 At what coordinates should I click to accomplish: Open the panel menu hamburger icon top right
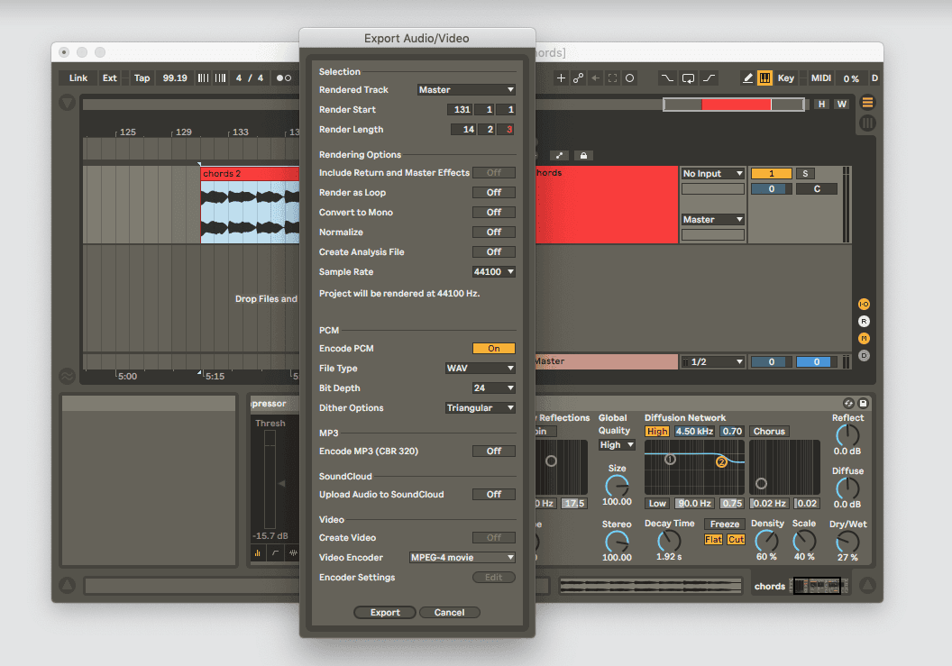coord(867,102)
